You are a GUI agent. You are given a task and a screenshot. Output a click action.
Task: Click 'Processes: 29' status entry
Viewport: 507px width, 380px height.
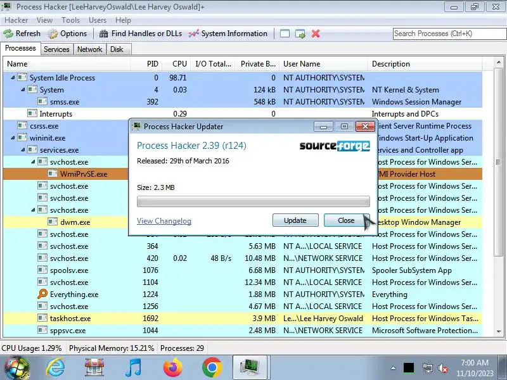(x=182, y=348)
